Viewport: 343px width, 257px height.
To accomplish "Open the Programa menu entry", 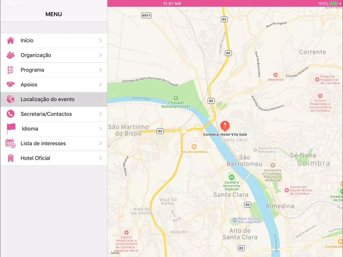I will (54, 70).
